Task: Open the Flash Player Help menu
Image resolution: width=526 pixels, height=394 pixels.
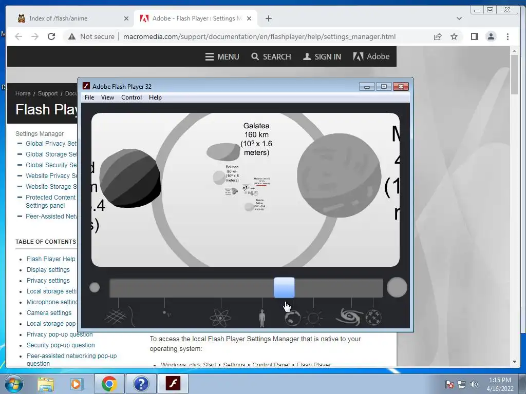Action: point(155,97)
